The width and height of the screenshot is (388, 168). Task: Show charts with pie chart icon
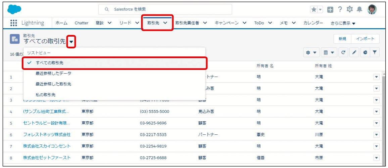365,52
